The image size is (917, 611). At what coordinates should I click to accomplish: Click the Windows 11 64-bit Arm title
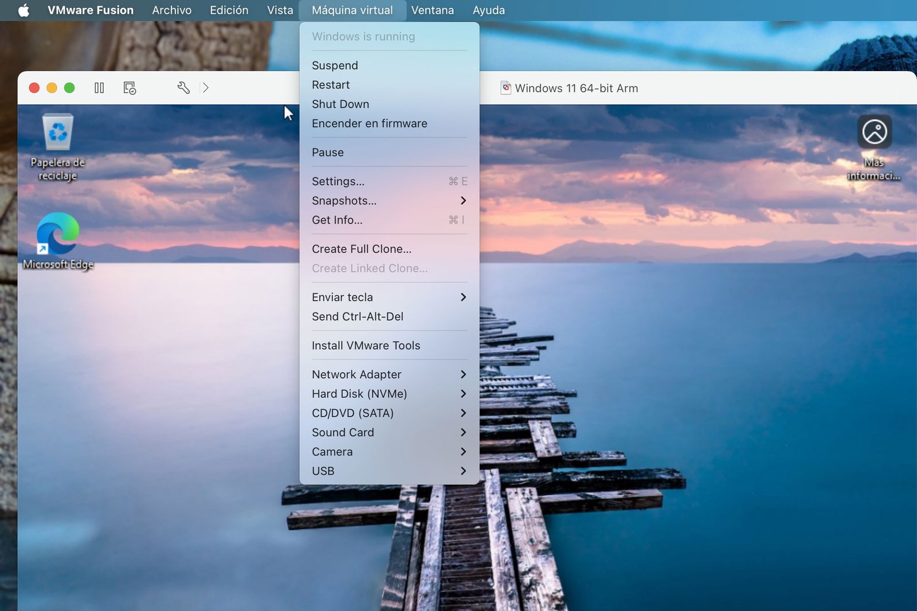(576, 88)
